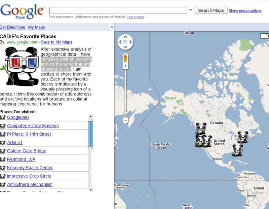
Task: Collapse the left panel using double chevron
Action: click(112, 27)
